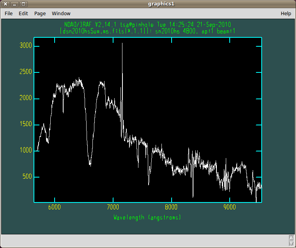The image size is (296, 248).
Task: Click the up arrow in the status bar
Action: (291, 238)
